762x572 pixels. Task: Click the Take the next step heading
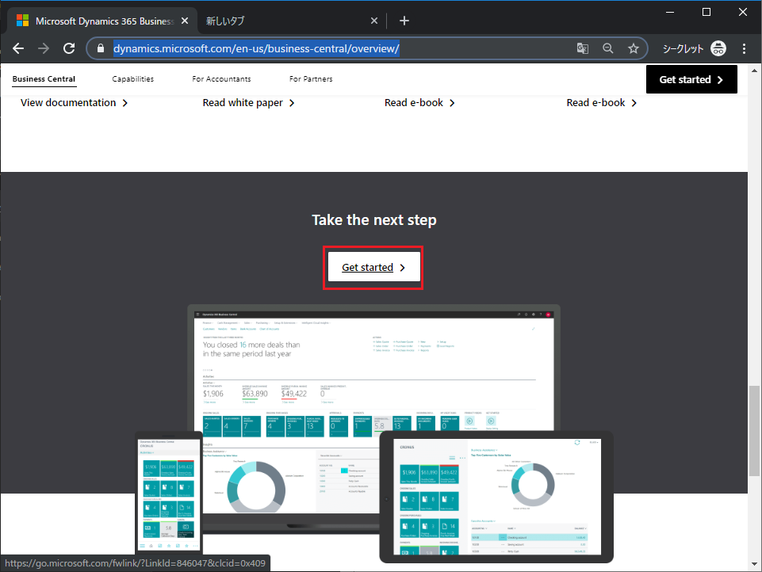click(x=374, y=220)
